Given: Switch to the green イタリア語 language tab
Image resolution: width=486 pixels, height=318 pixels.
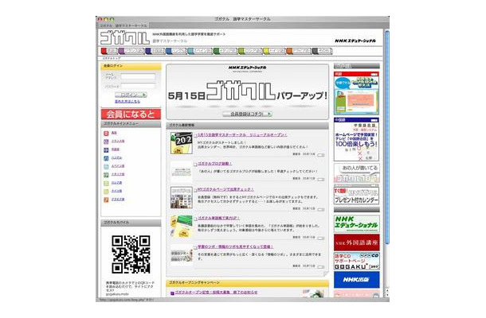Looking at the screenshot, I should [x=225, y=51].
